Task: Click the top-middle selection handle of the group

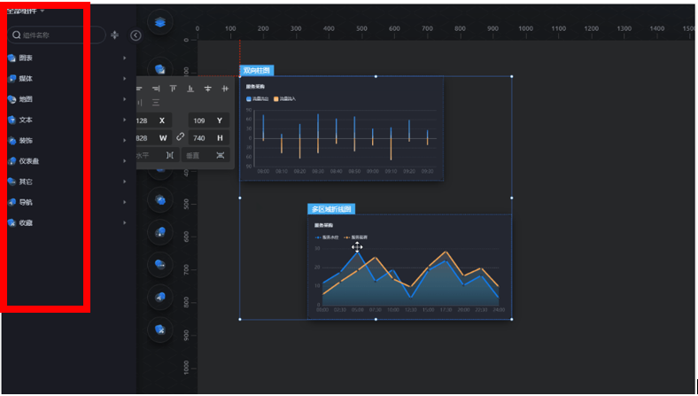Action: [376, 76]
